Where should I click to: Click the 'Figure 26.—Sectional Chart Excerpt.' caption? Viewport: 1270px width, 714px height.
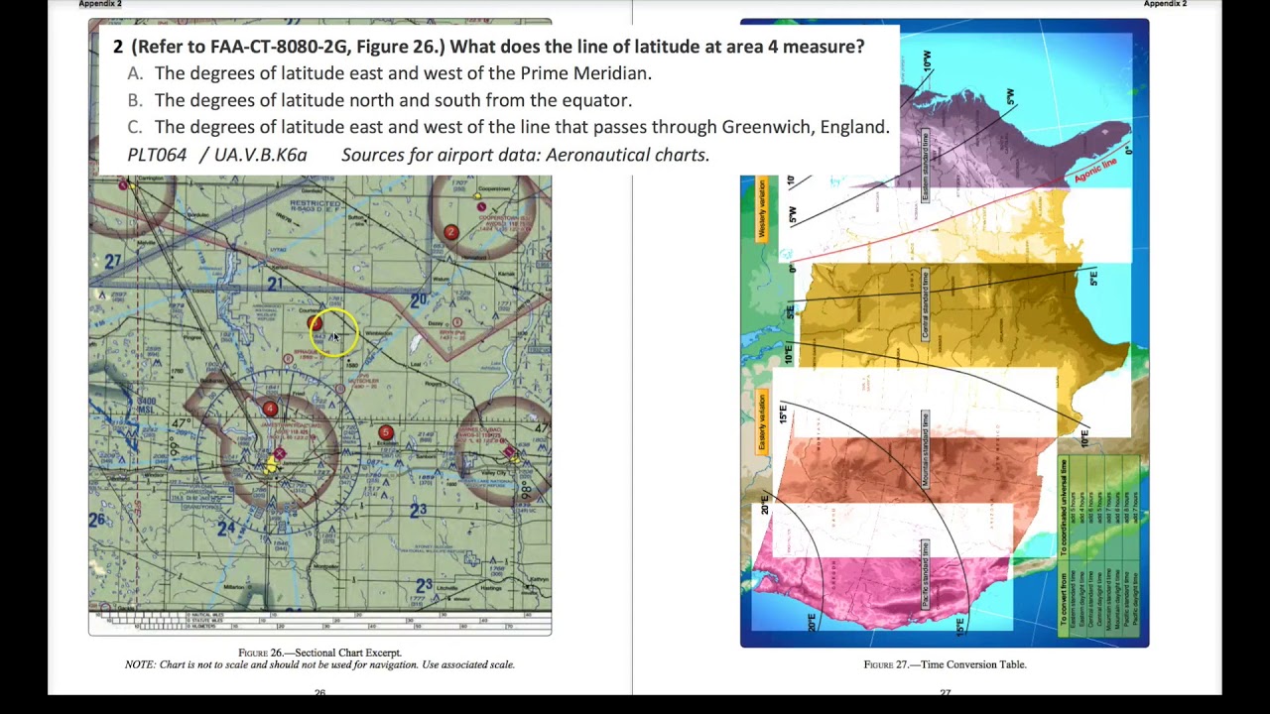319,653
